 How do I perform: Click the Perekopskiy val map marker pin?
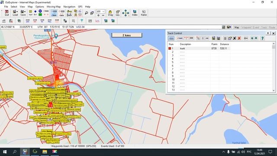(56, 36)
